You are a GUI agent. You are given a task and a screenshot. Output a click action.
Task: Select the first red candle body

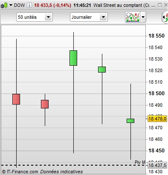tap(16, 99)
